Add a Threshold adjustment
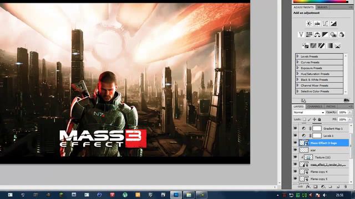The width and height of the screenshot is (355, 199). click(x=321, y=46)
